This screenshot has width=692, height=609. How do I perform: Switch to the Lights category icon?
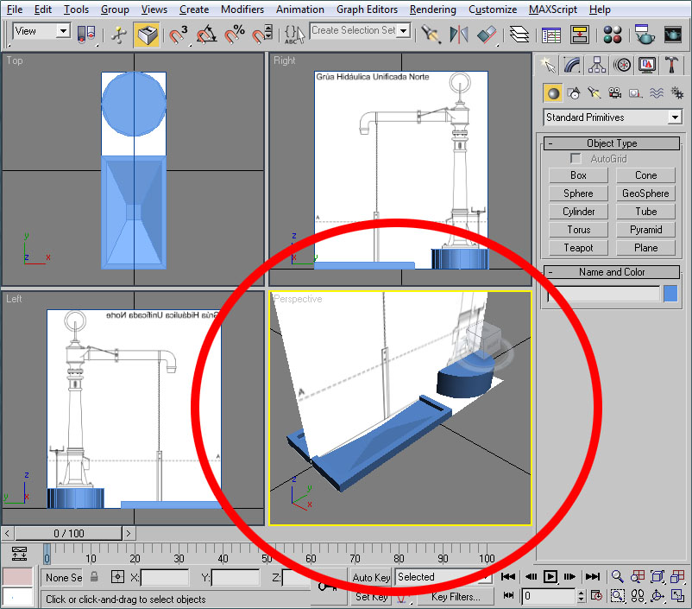[x=594, y=93]
